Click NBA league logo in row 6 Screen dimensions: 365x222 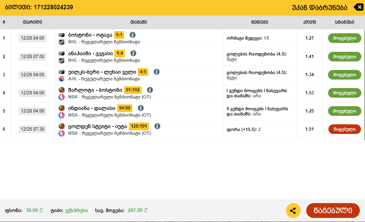point(61,134)
